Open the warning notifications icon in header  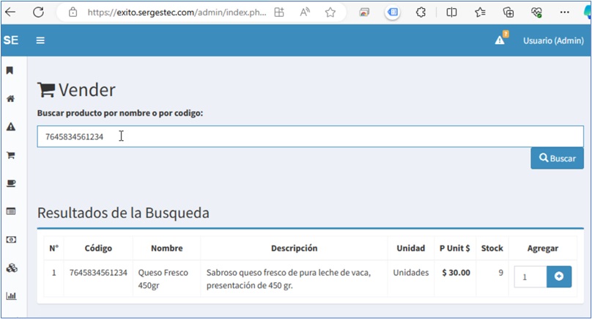pos(500,40)
